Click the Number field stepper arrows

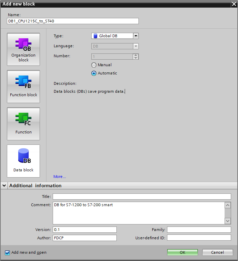(136, 57)
